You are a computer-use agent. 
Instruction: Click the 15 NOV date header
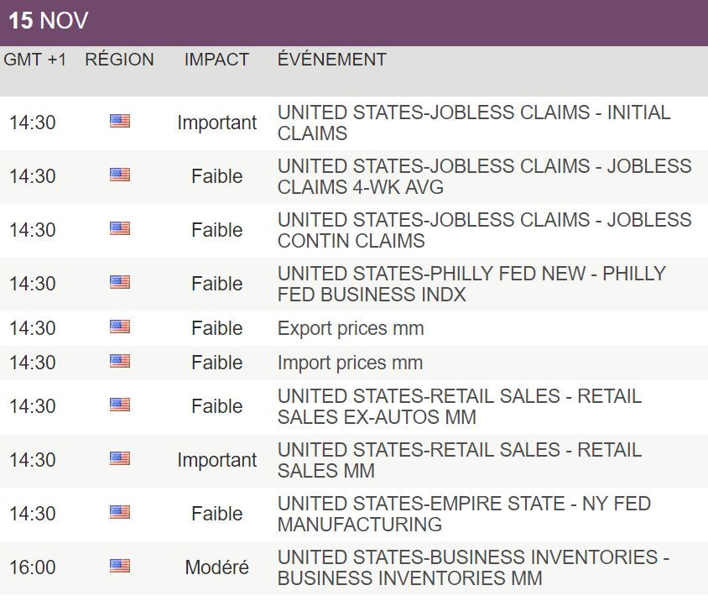(49, 21)
